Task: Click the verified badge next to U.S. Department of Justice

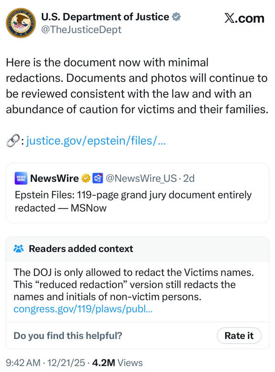Action: click(x=176, y=16)
